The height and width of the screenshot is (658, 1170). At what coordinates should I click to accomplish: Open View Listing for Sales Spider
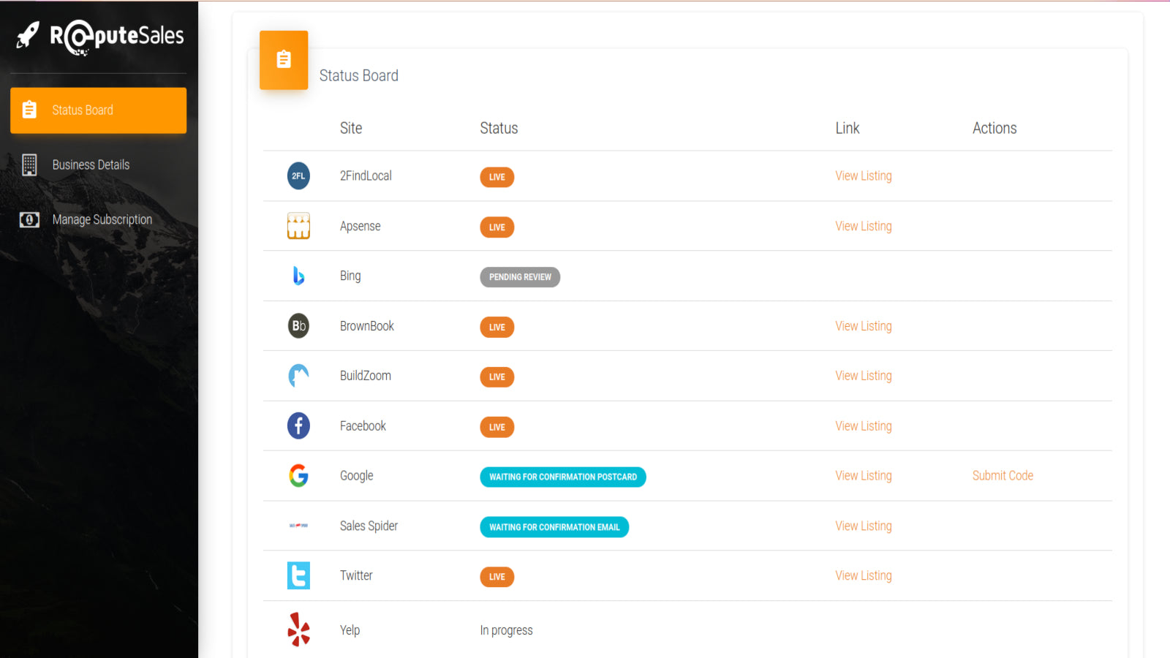(x=864, y=526)
